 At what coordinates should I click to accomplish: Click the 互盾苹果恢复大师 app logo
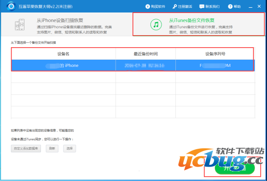(x=11, y=6)
